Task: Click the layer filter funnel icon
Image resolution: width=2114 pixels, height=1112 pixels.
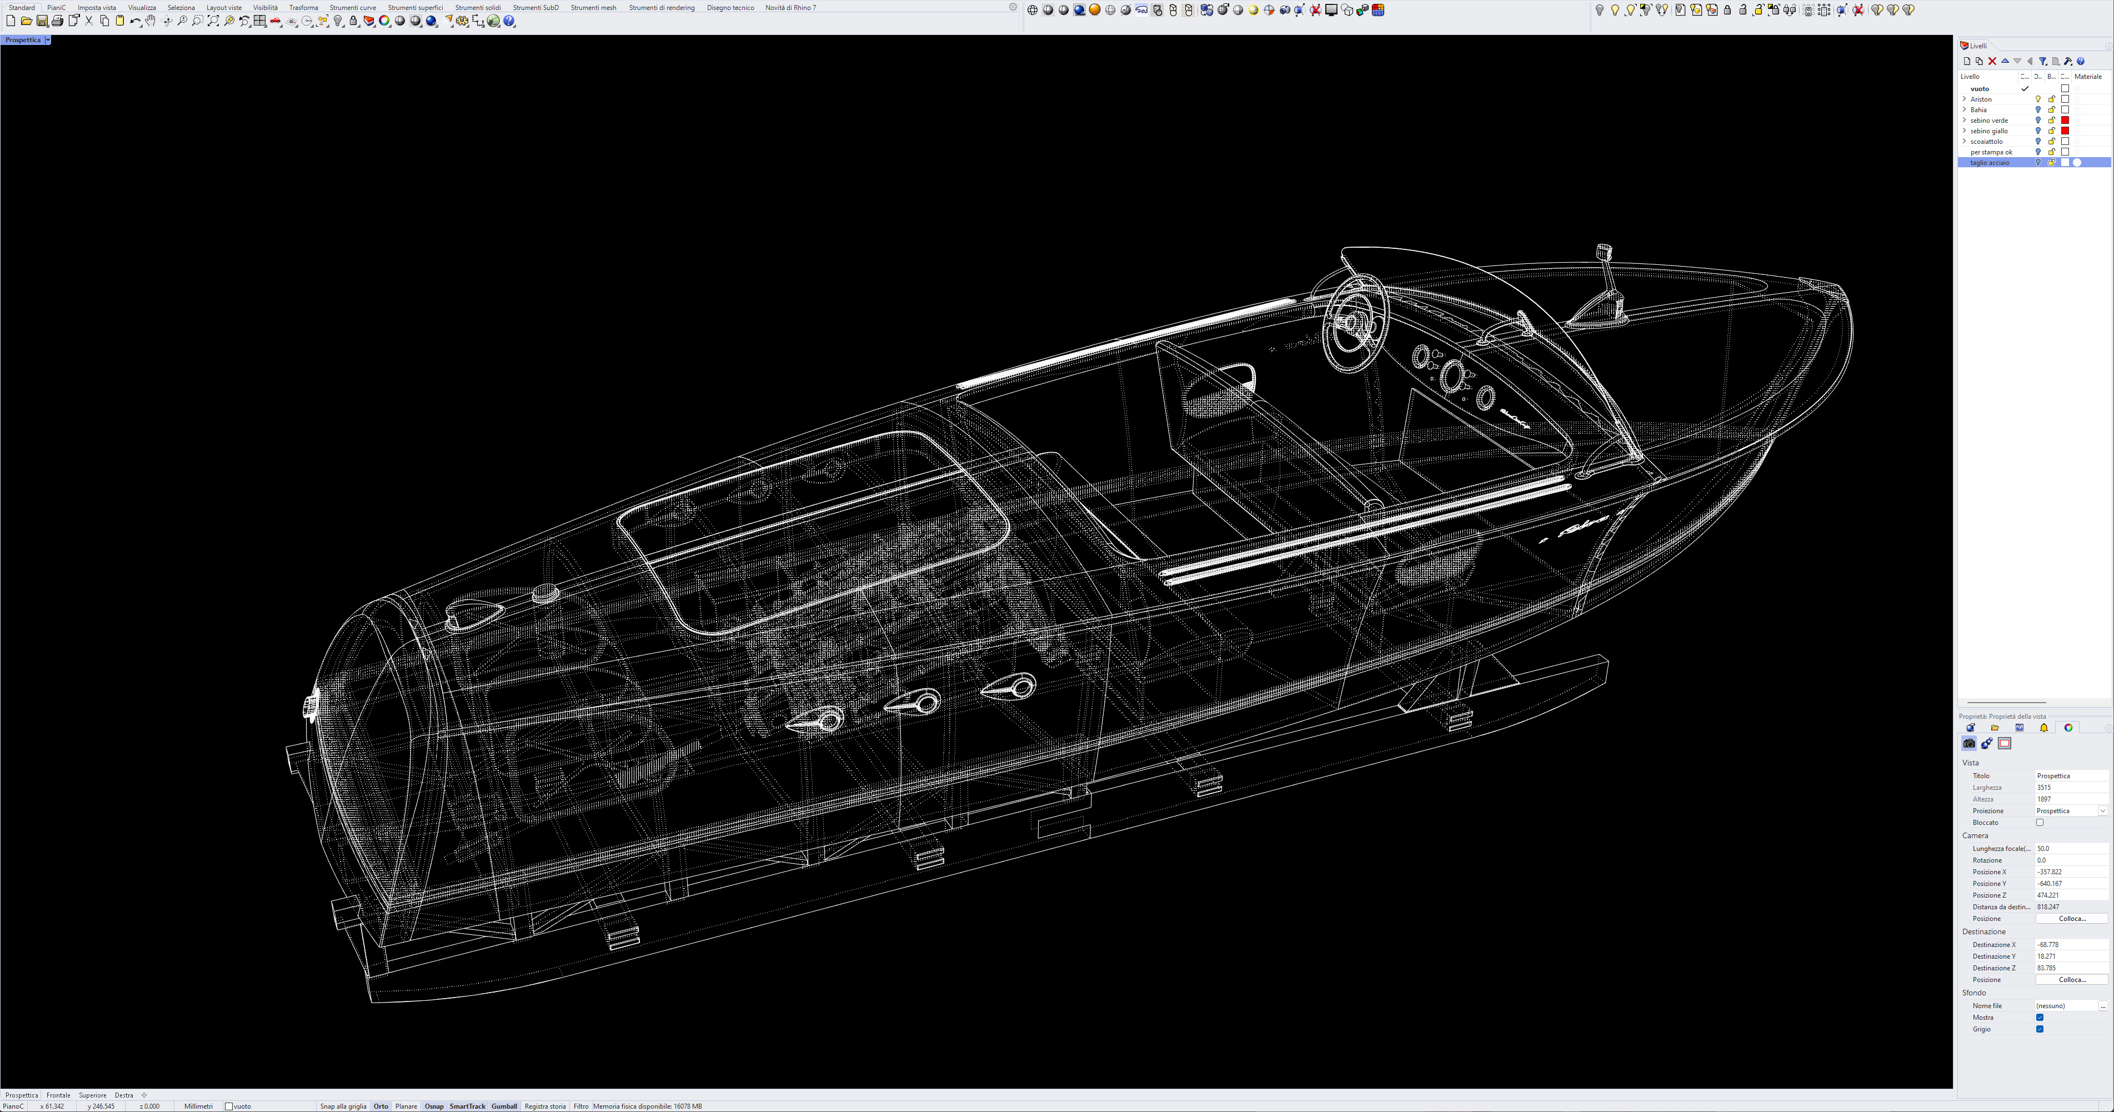Action: pos(2042,62)
